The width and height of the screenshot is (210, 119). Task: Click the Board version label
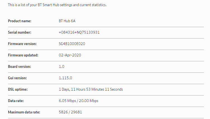point(19,66)
